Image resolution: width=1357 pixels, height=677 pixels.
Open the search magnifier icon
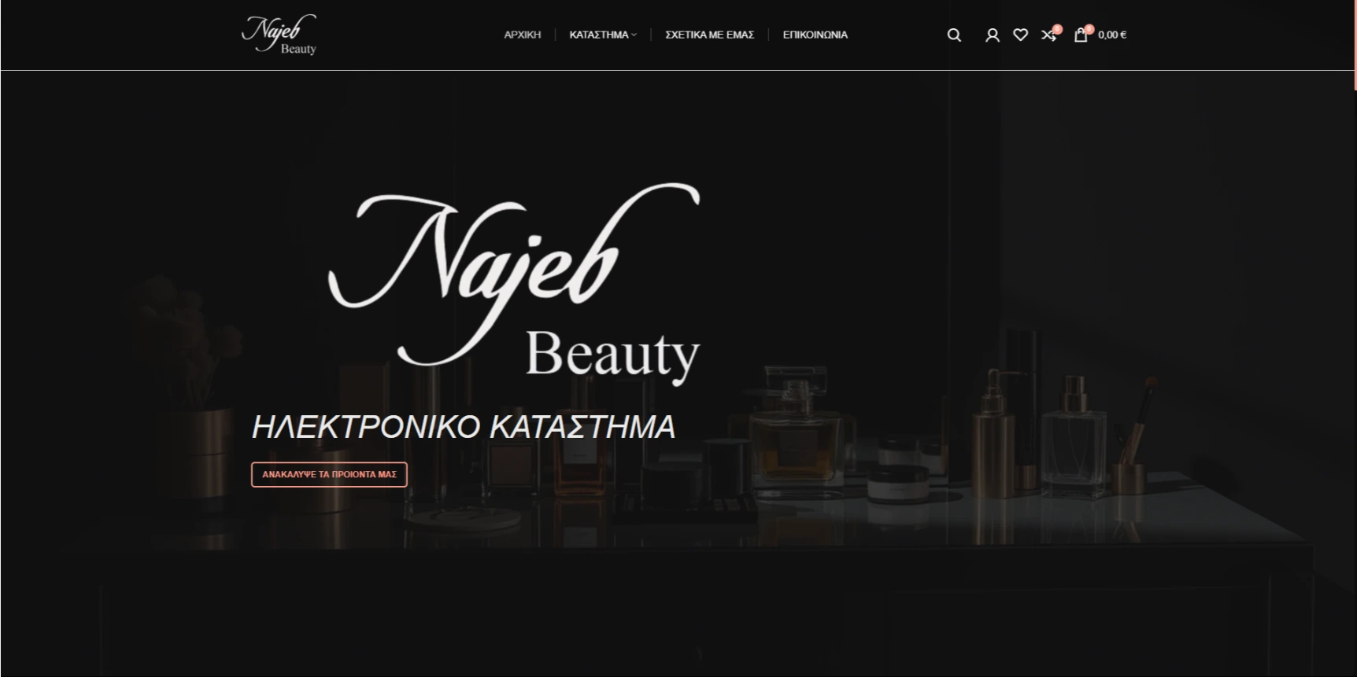coord(954,35)
